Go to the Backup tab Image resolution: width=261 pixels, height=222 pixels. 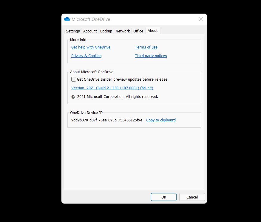tap(106, 31)
